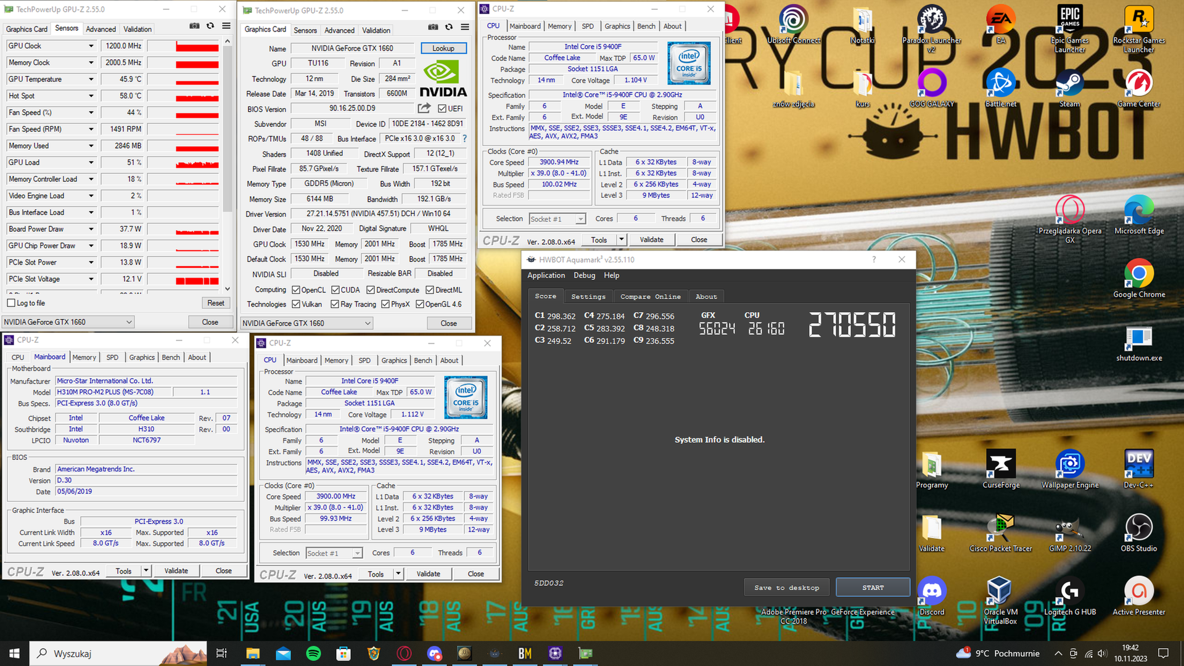Open Wallpaper Engine desktop icon
The image size is (1184, 666).
point(1070,469)
